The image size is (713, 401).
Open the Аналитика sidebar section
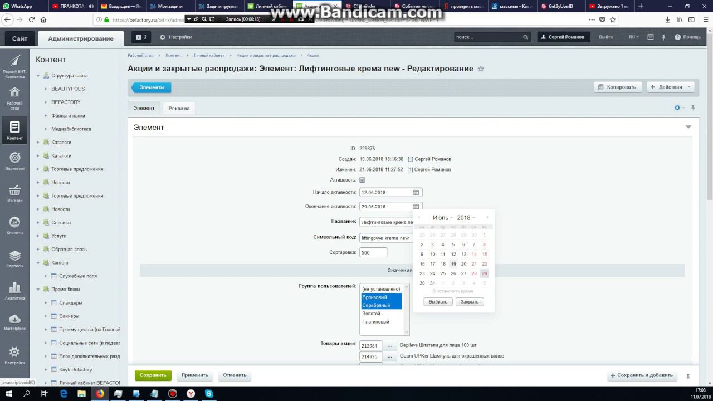(15, 291)
